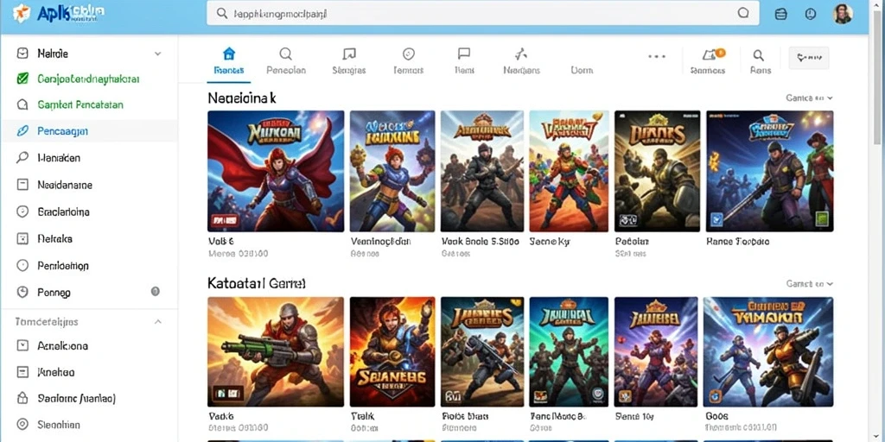Click the user avatar in the top-right corner
The height and width of the screenshot is (442, 885).
(843, 14)
